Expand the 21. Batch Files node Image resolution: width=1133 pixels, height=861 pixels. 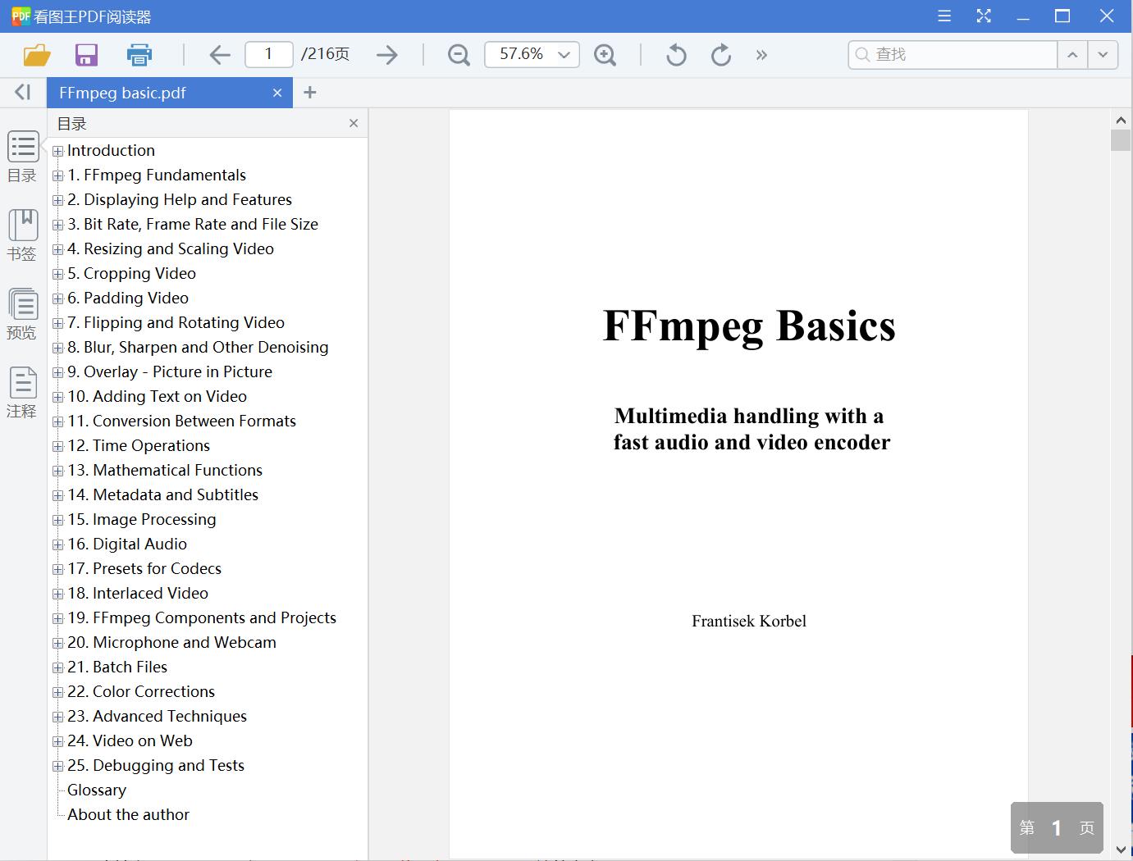pos(57,667)
